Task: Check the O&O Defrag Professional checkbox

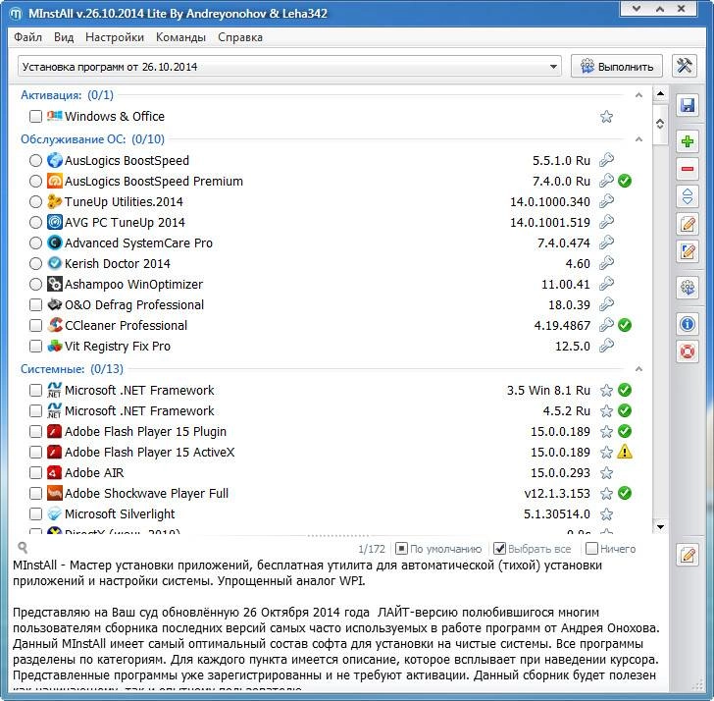Action: click(x=35, y=304)
